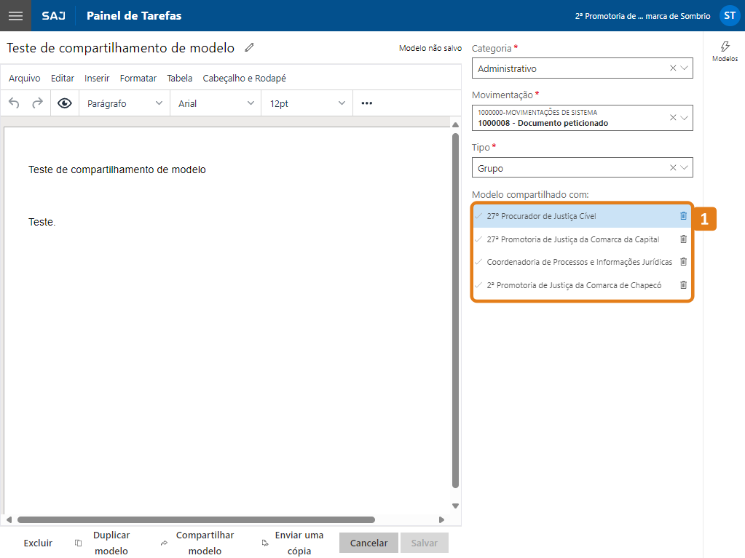The height and width of the screenshot is (558, 745).
Task: Open the hamburger navigation menu
Action: point(15,15)
